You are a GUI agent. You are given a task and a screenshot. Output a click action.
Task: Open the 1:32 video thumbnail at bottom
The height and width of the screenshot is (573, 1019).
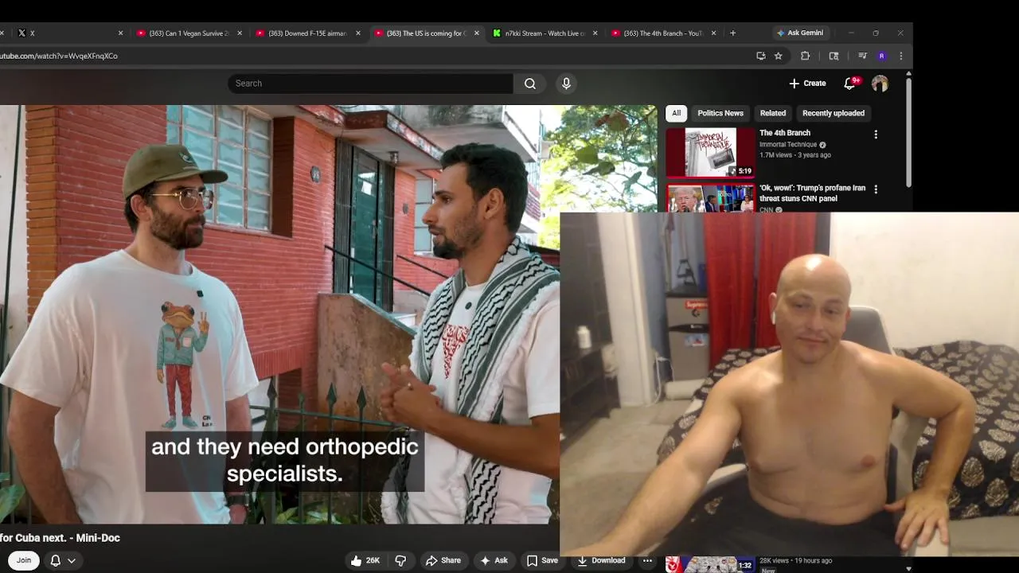[710, 564]
